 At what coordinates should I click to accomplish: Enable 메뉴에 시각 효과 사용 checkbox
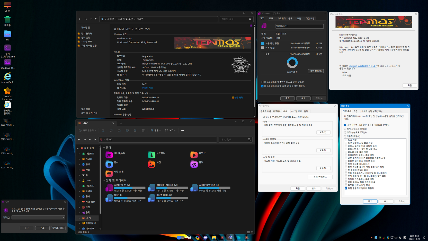click(x=346, y=152)
